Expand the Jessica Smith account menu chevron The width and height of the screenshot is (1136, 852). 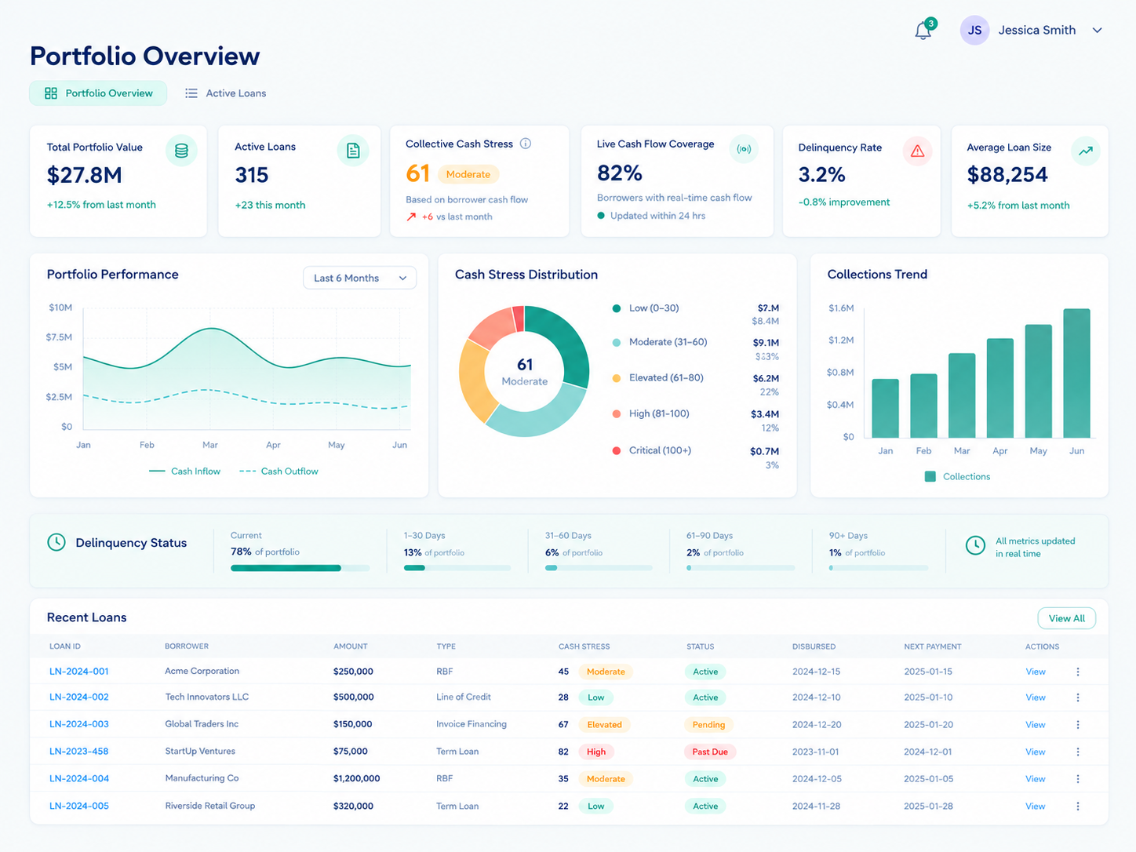1098,31
